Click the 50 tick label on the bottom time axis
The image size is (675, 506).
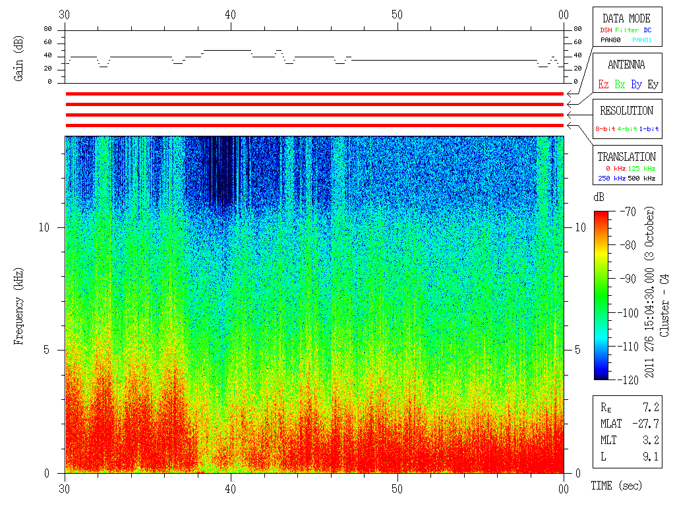[397, 489]
